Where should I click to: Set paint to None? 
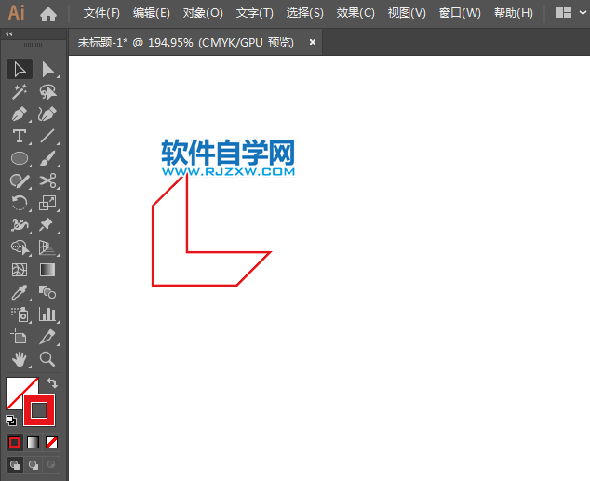point(51,443)
